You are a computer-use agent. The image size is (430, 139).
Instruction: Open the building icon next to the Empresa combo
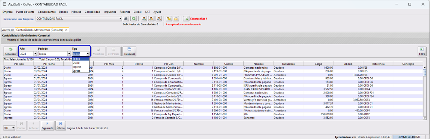point(127,19)
